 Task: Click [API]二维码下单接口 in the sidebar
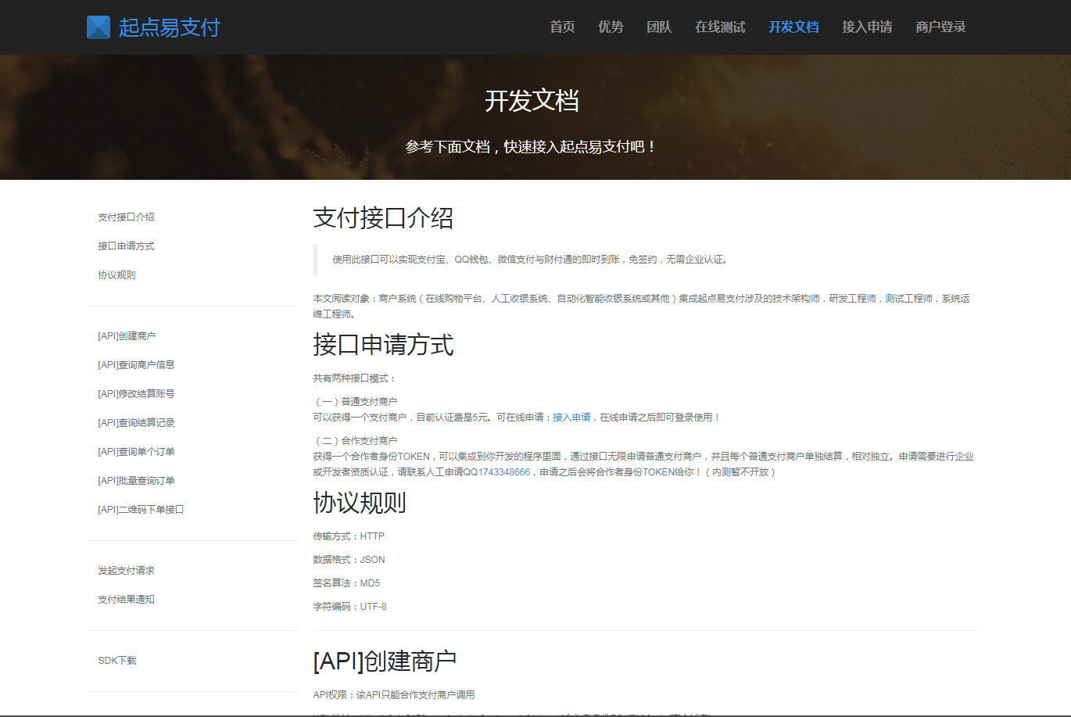[139, 509]
